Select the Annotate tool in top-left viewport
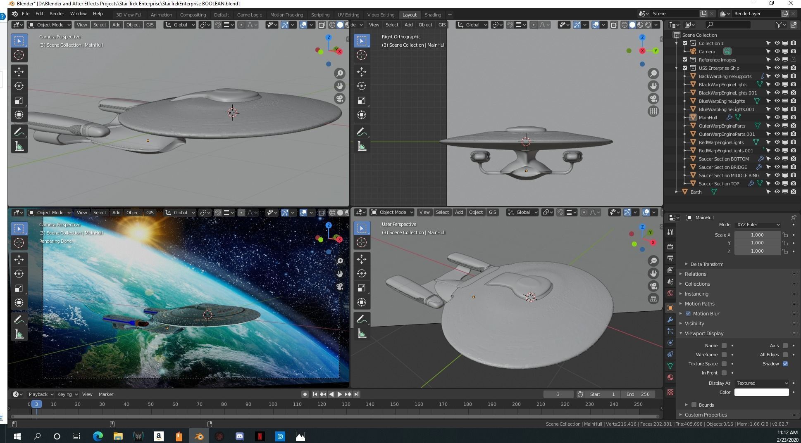This screenshot has height=443, width=801. tap(19, 132)
